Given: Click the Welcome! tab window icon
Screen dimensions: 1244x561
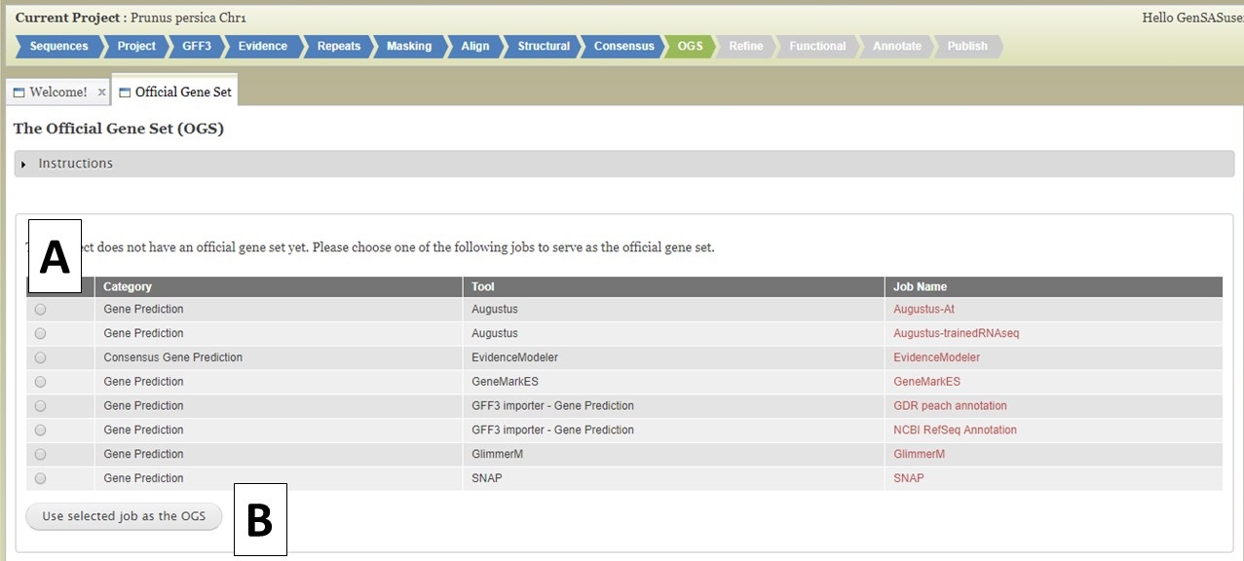Looking at the screenshot, I should [19, 93].
